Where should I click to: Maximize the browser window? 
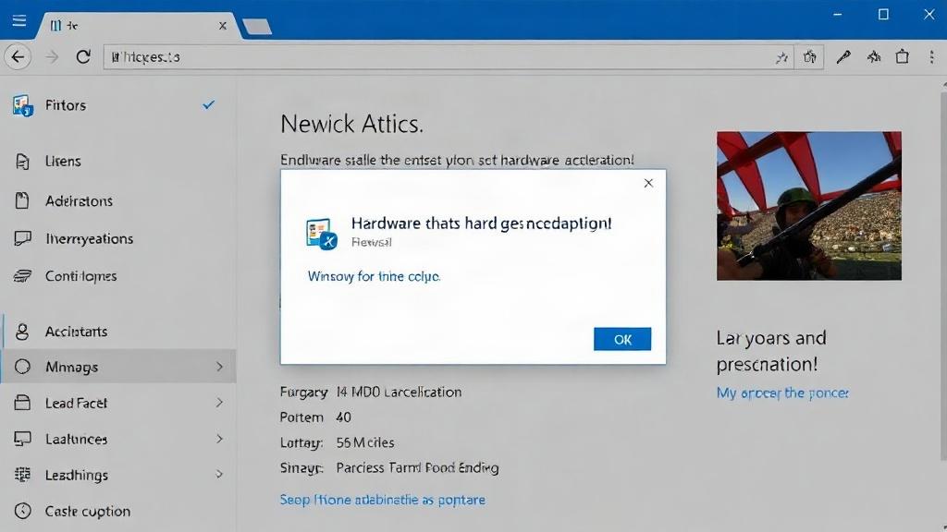tap(883, 15)
